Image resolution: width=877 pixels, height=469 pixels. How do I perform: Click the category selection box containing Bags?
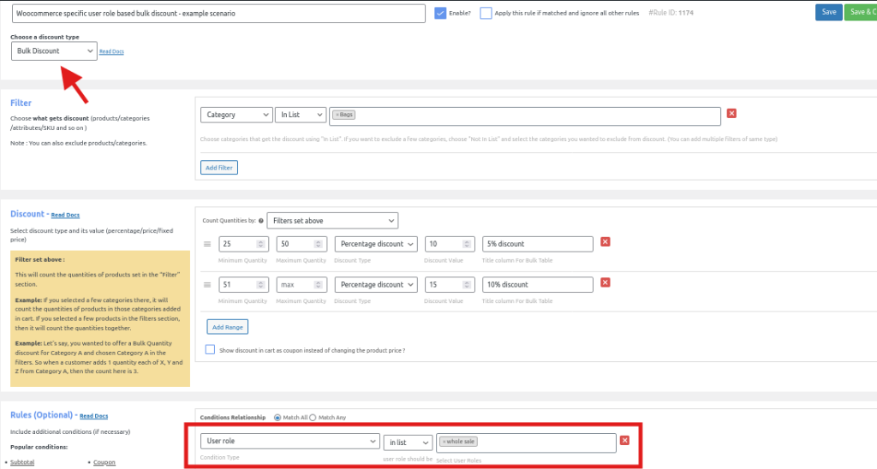click(525, 116)
